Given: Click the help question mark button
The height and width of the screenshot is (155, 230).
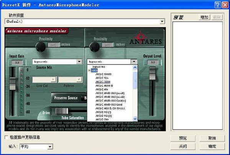Looking at the screenshot, I should (218, 5).
